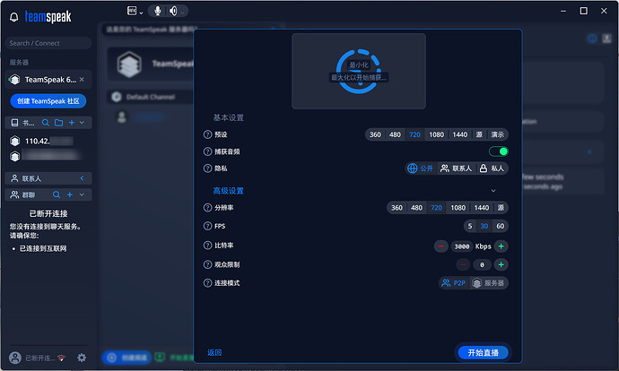Click the green screen share icon
The width and height of the screenshot is (619, 371).
(160, 358)
